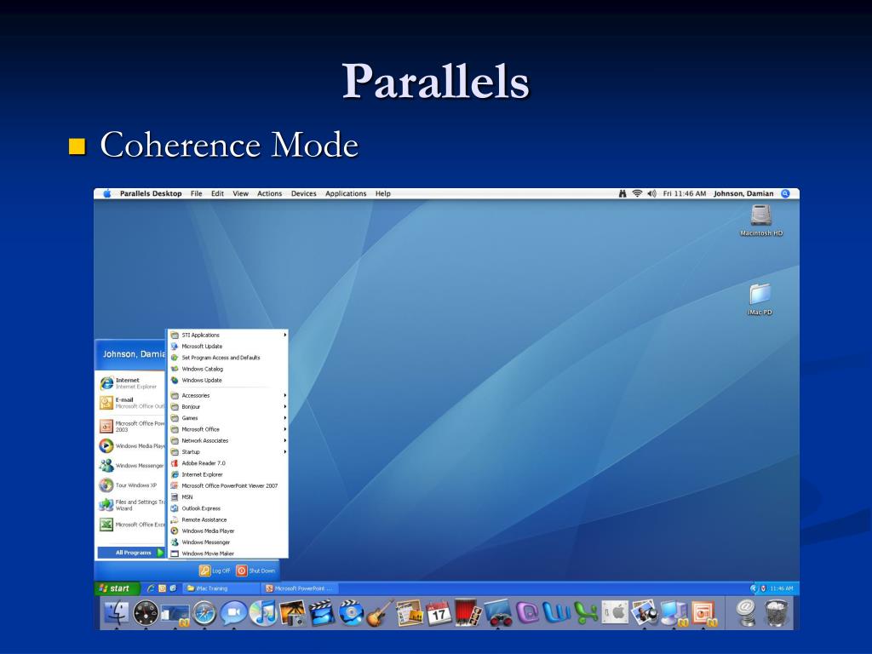This screenshot has width=872, height=654.
Task: Open the Edit menu
Action: pos(217,193)
